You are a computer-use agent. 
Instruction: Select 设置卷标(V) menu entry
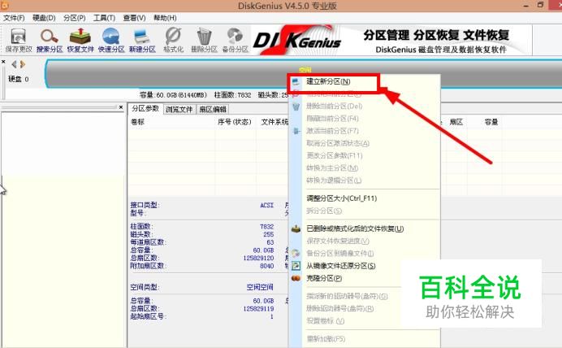pyautogui.click(x=326, y=321)
